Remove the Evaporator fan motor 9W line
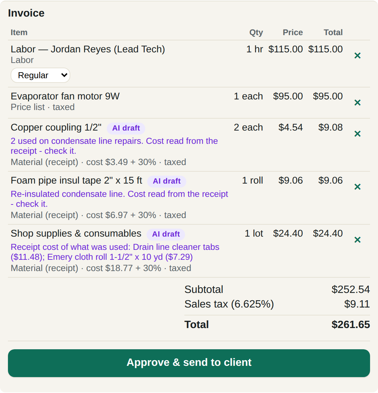 357,102
